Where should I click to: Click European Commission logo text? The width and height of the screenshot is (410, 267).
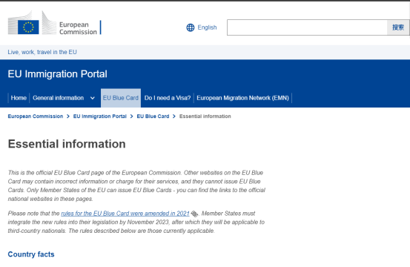point(78,28)
